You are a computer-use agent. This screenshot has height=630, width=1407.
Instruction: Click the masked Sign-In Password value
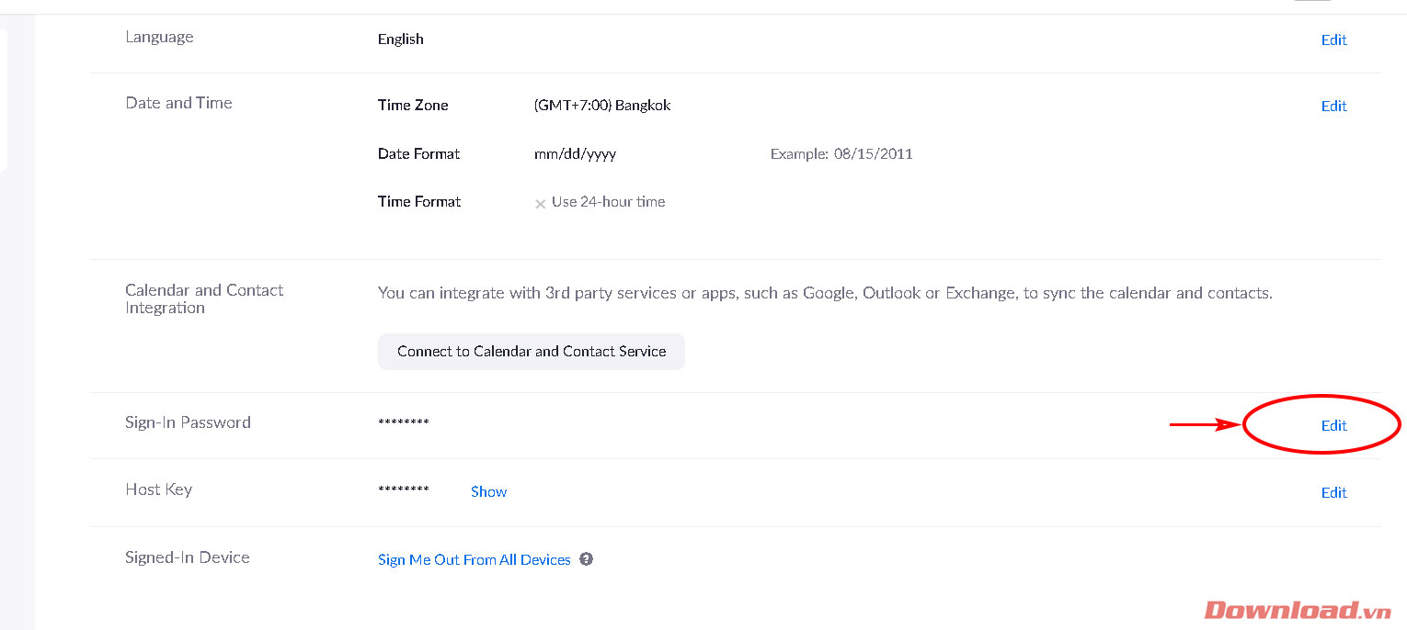pyautogui.click(x=403, y=422)
